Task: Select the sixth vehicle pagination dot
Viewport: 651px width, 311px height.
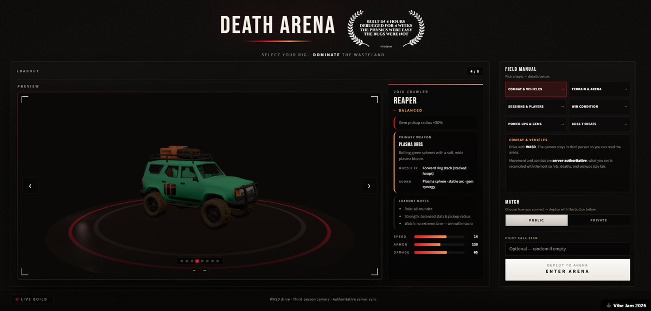Action: pos(207,261)
